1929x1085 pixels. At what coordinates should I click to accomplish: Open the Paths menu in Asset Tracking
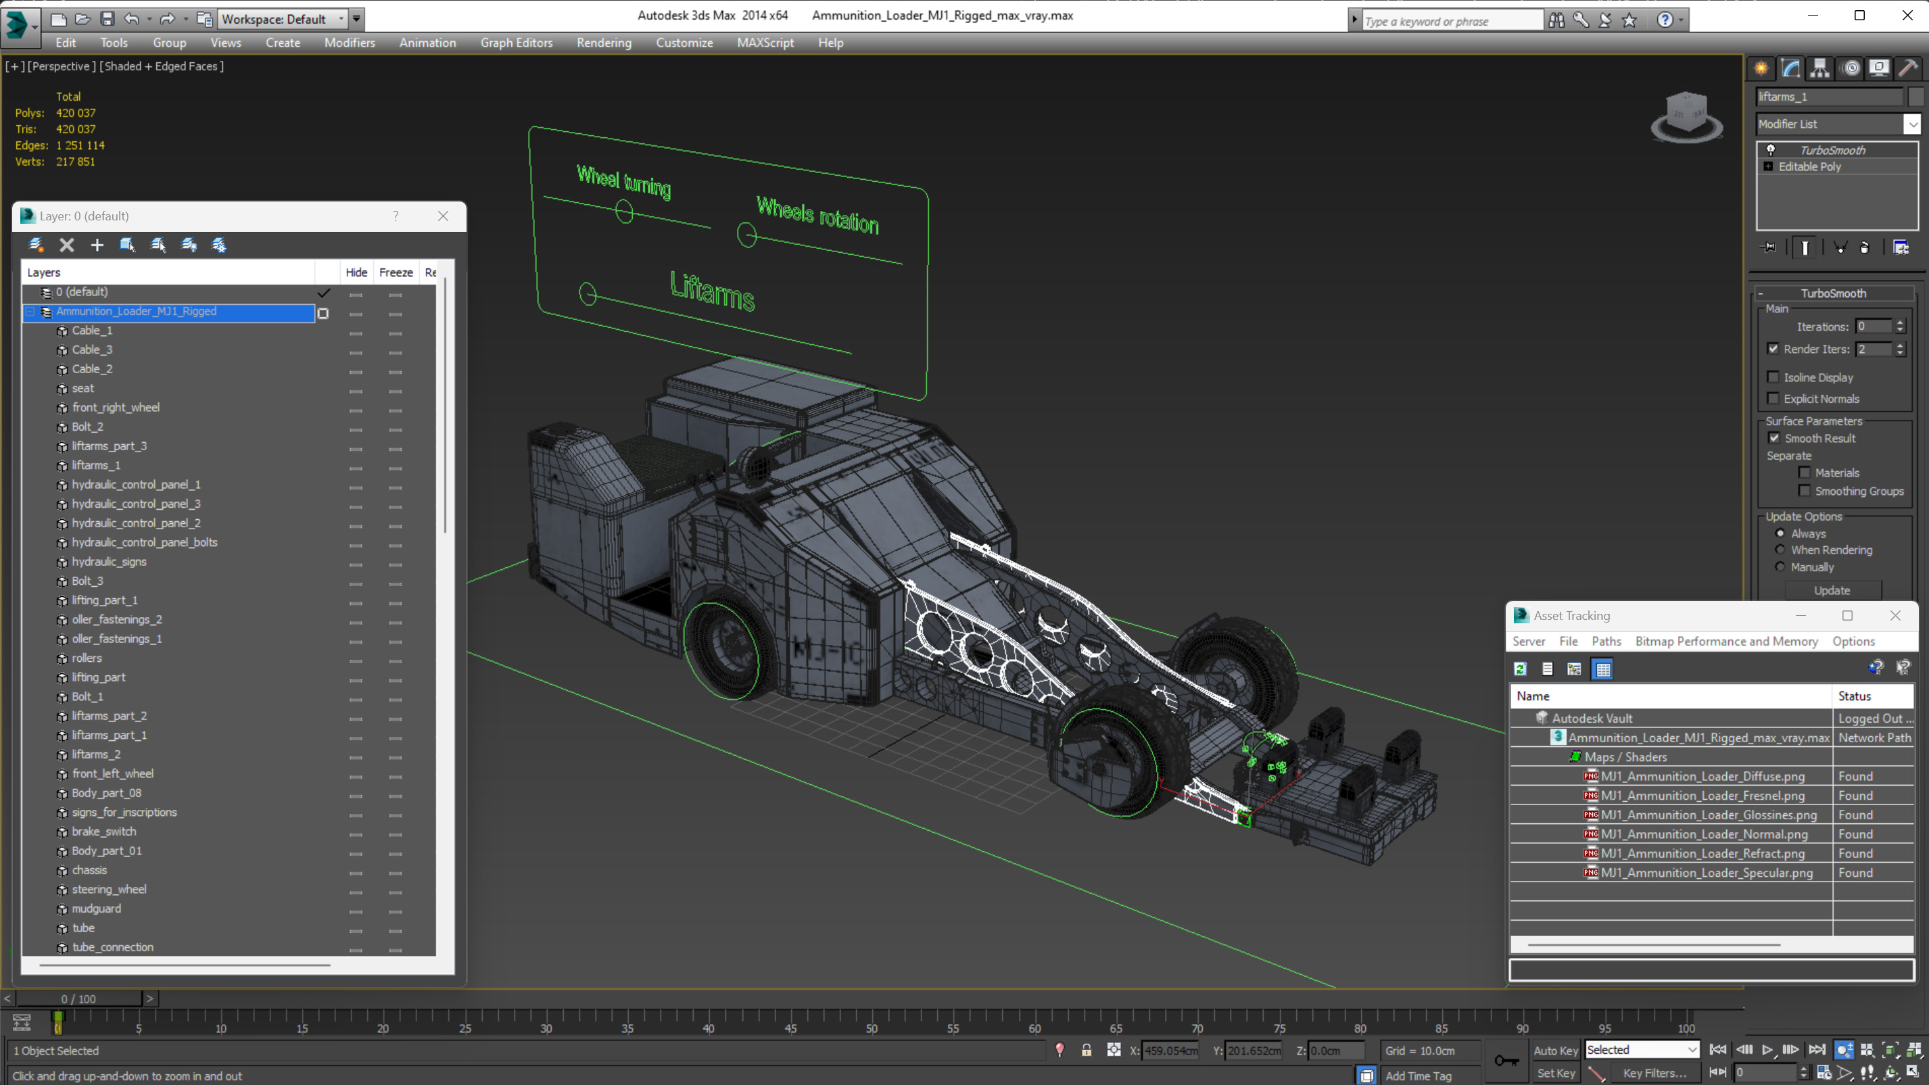pos(1606,641)
